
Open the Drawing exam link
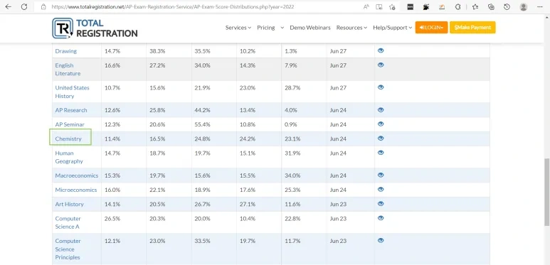pyautogui.click(x=65, y=51)
